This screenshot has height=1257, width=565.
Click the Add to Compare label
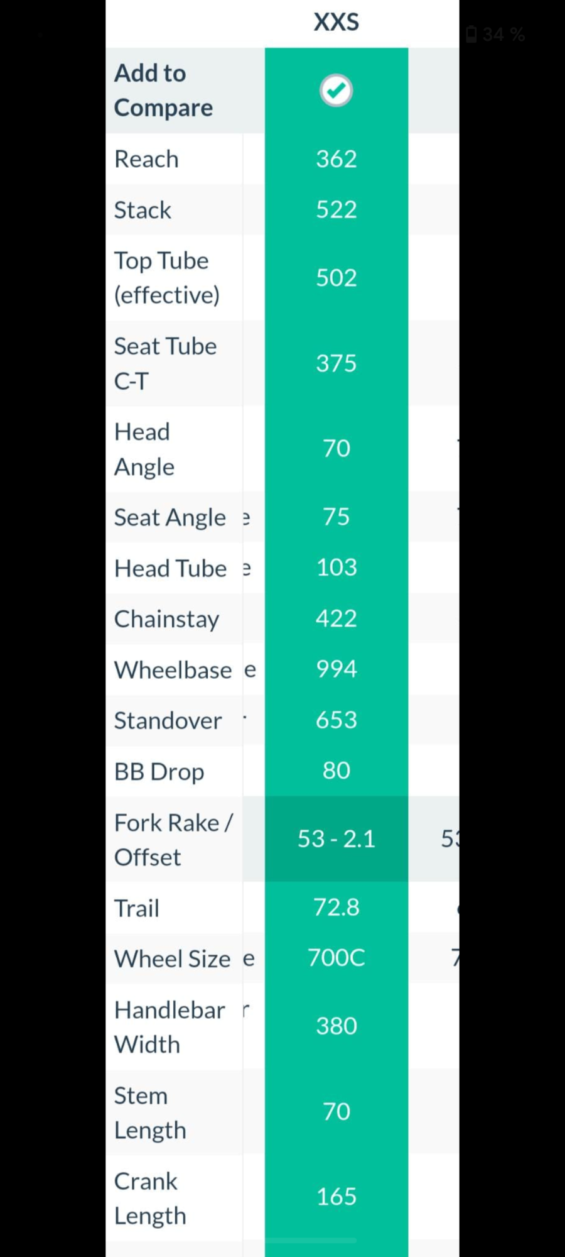tap(163, 91)
